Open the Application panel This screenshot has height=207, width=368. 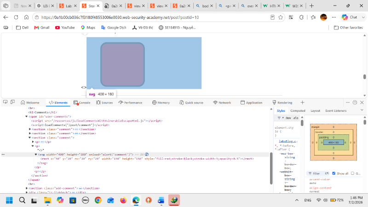point(251,103)
